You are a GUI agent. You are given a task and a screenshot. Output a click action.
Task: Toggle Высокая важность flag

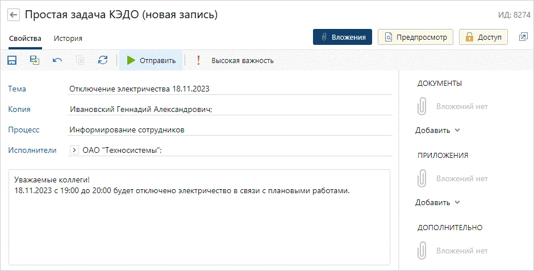pyautogui.click(x=235, y=60)
